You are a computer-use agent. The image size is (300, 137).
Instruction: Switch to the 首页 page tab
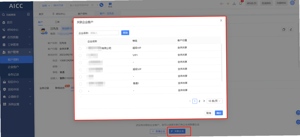tap(41, 14)
